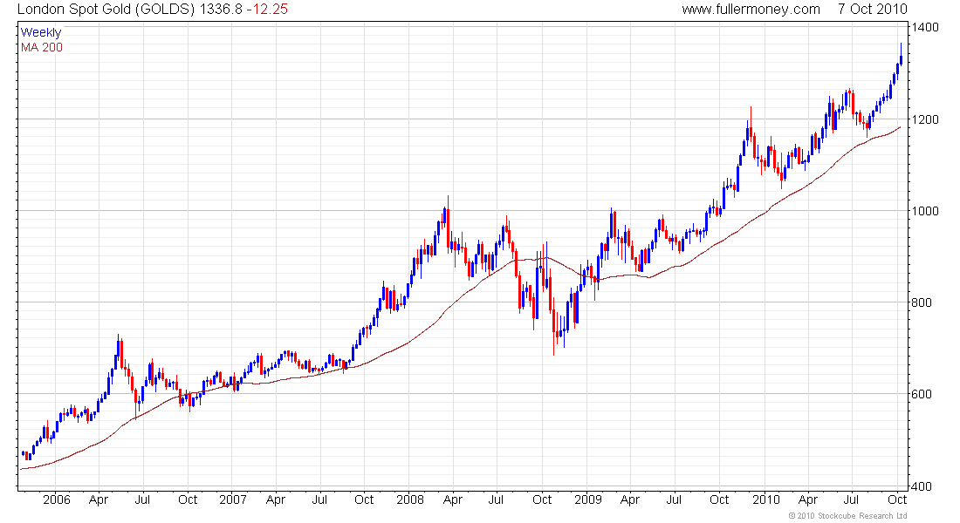Click the 400 price axis label
This screenshot has height=523, width=960.
pos(922,486)
